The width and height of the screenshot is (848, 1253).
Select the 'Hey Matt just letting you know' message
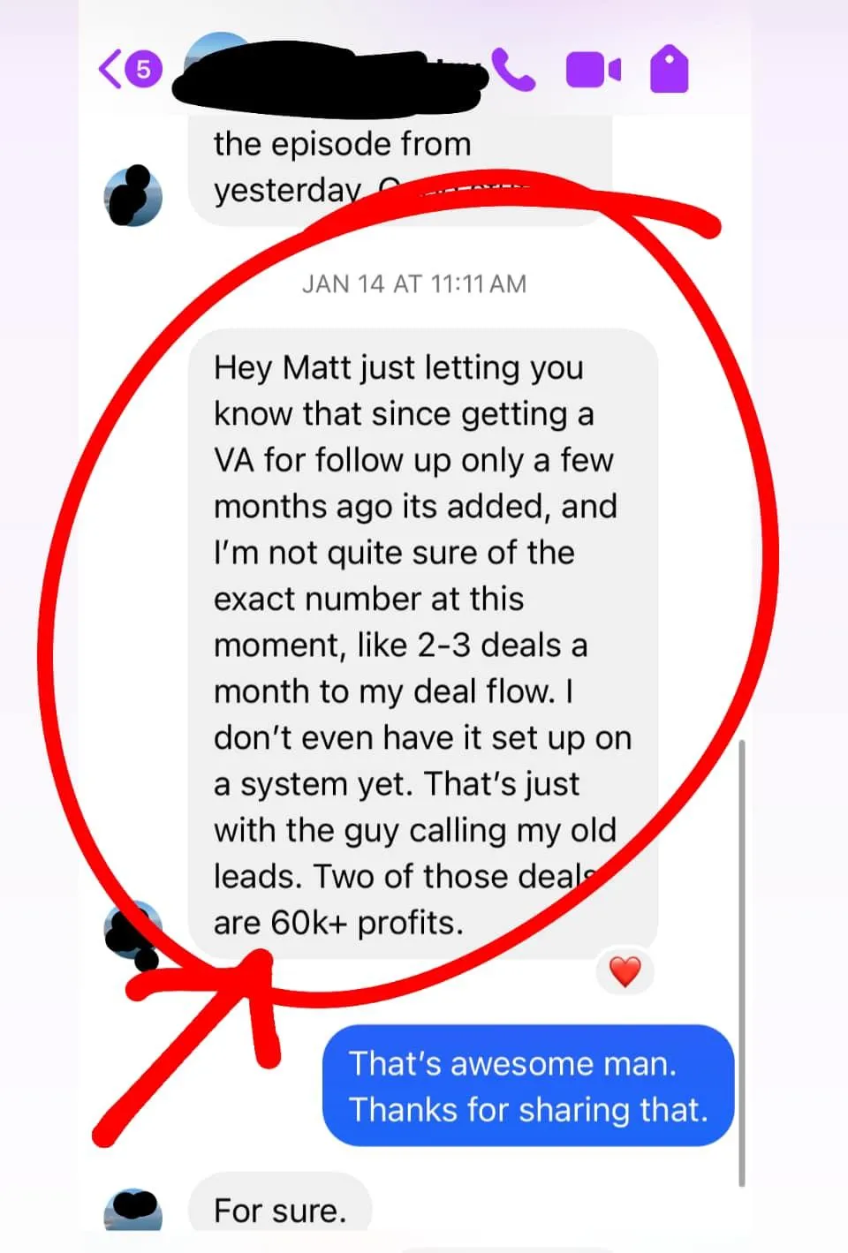(x=423, y=645)
